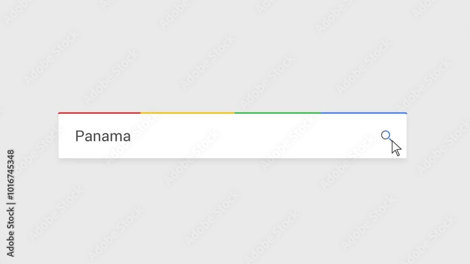
Task: Click the capital P in Panama
Action: tap(79, 136)
